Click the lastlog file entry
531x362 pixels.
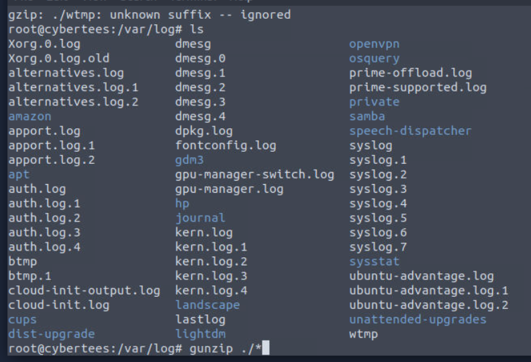(200, 319)
